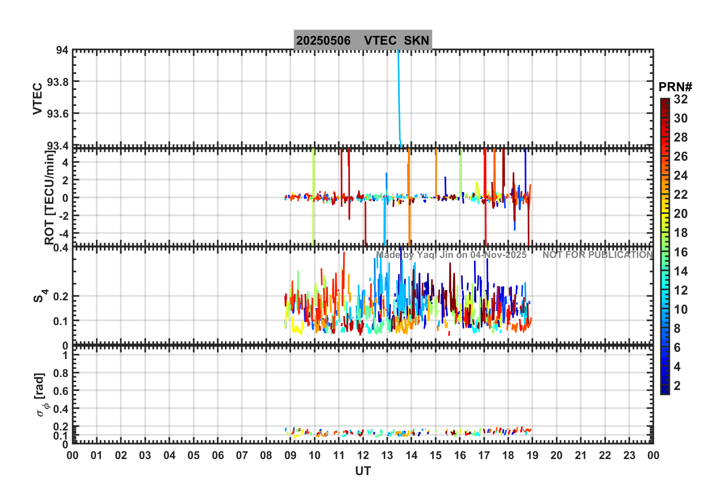Pick the cyan band near PRN 12 on the colorbar
726x493 pixels.
click(x=665, y=290)
